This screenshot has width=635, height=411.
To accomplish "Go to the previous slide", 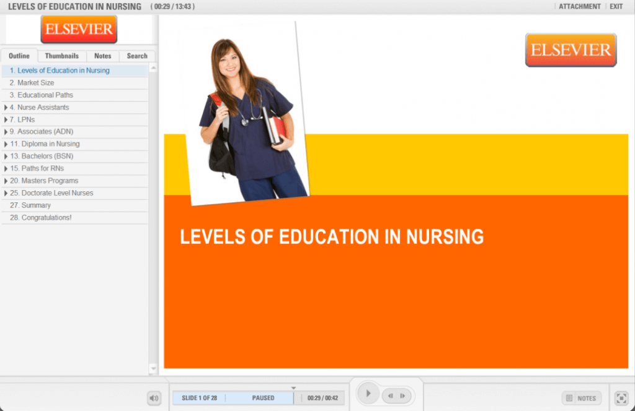I will [391, 396].
